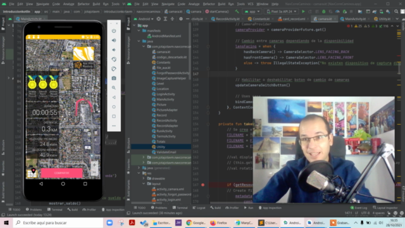Select AndroidManifest.xml in tree
The height and width of the screenshot is (228, 405).
pos(164,36)
